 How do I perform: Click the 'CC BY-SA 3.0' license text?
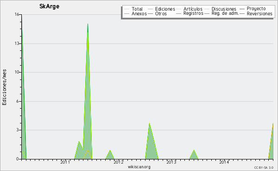(x=264, y=168)
